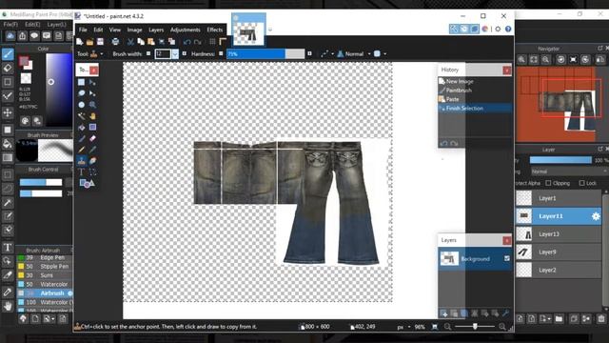Screen dimensions: 609x343
Task: Select the Ellipse Select tool in paint.net
Action: coord(81,105)
